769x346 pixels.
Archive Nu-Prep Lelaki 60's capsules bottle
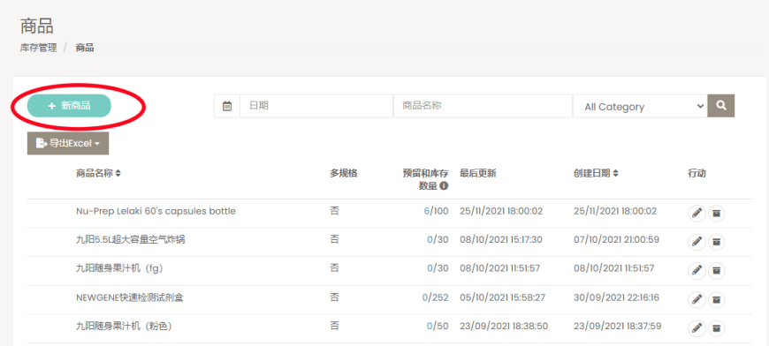(717, 213)
